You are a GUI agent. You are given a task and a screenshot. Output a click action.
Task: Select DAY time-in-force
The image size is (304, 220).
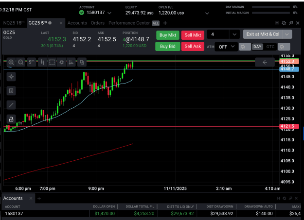coord(257,47)
